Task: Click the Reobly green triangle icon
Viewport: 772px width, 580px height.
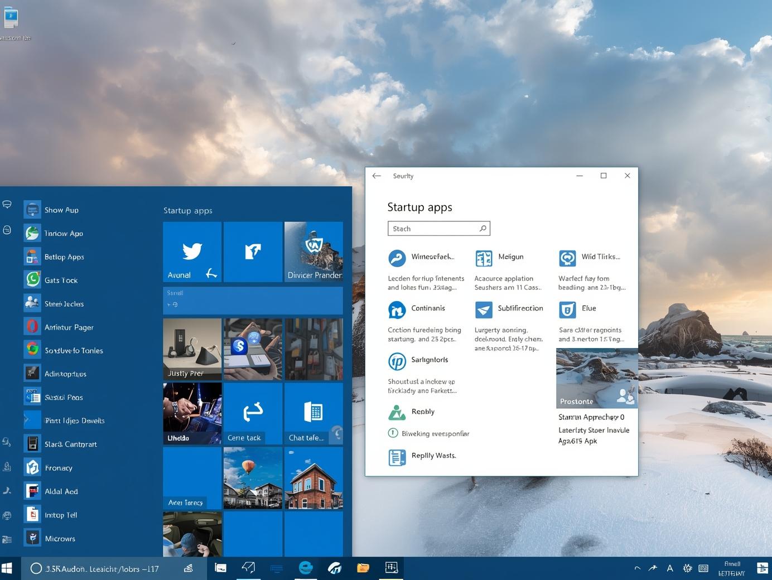Action: pyautogui.click(x=397, y=413)
